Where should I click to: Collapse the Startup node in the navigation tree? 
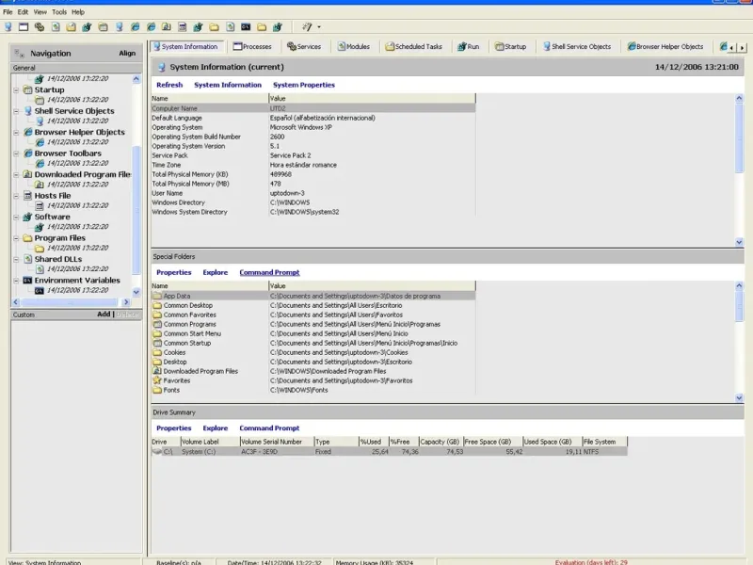[16, 90]
